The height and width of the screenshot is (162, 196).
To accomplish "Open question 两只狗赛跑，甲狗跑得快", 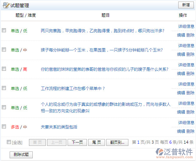I will [x=103, y=31].
